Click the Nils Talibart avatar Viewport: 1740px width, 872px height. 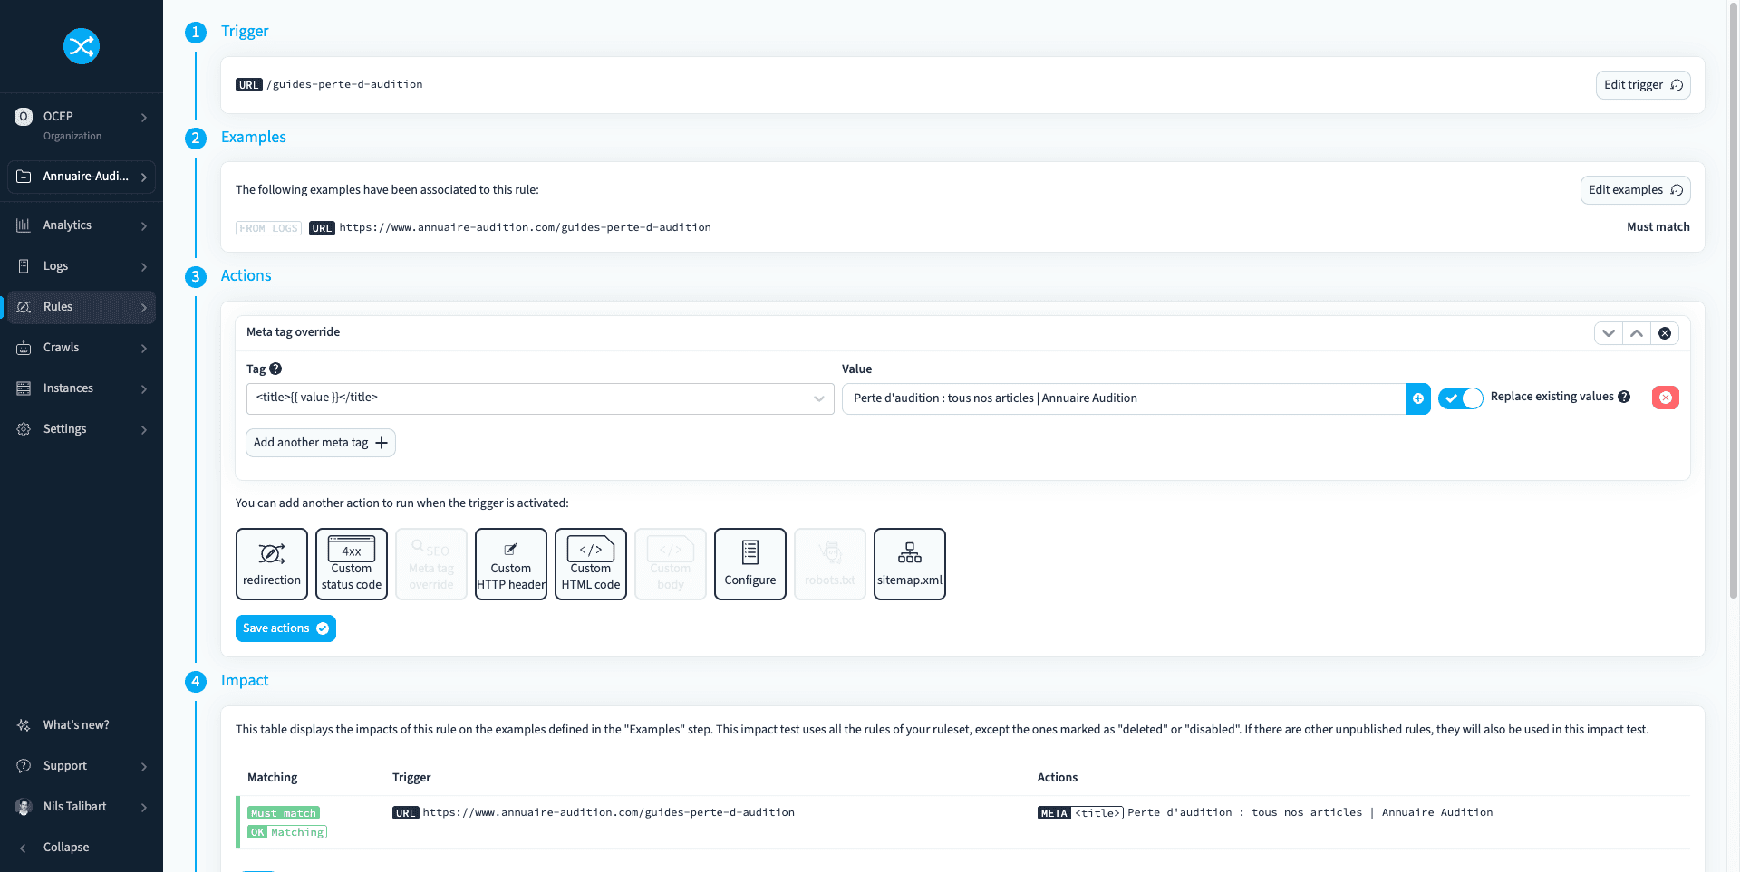(24, 807)
